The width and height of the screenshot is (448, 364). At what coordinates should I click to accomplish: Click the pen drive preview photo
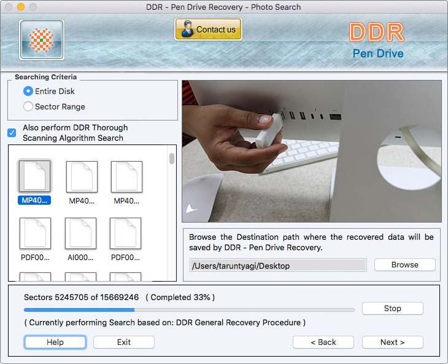click(x=312, y=151)
